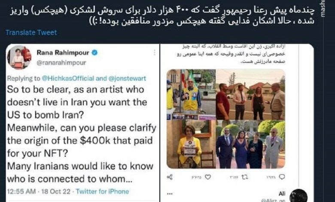This screenshot has height=202, width=335.
Task: Open the Twitter for iPhone source link
Action: 102,191
